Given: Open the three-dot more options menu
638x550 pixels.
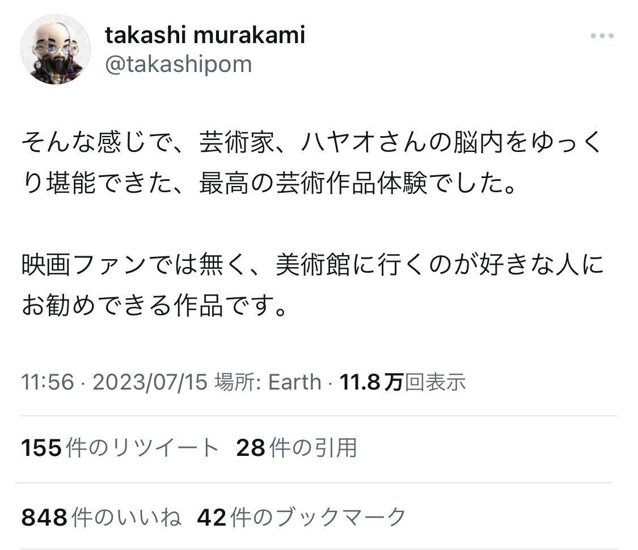Looking at the screenshot, I should pyautogui.click(x=602, y=36).
